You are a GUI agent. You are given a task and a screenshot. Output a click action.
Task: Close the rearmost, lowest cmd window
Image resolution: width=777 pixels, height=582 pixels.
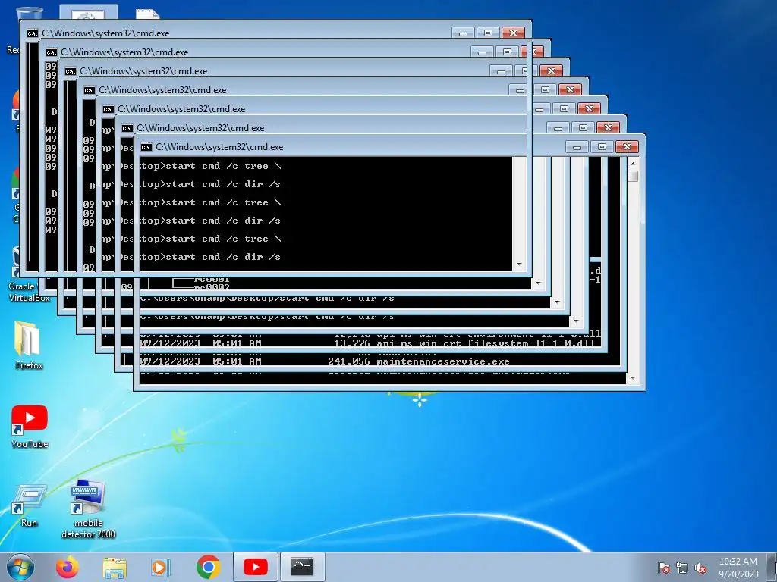click(x=627, y=146)
